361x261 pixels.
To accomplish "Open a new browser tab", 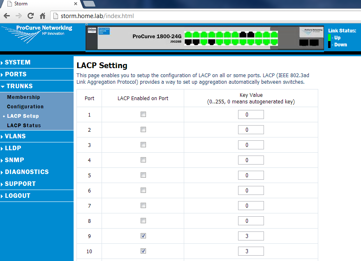I will click(89, 4).
